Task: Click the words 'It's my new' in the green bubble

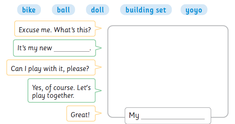Action: tap(35, 48)
